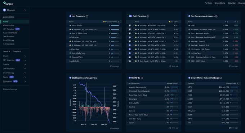Open info icon beside Smart Money Token Holdings
This screenshot has width=245, height=133.
pos(220,78)
